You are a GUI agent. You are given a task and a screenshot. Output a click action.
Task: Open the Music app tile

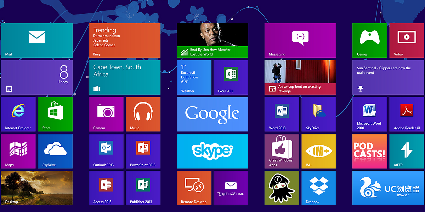point(143,114)
